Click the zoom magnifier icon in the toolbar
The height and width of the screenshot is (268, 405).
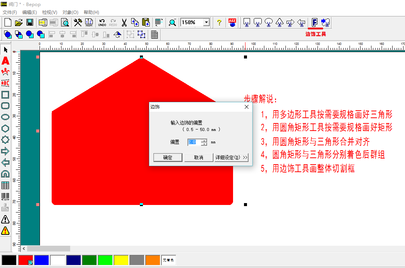172,23
